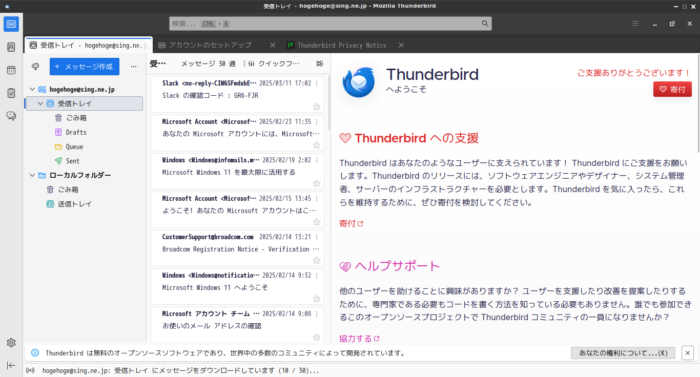Image resolution: width=700 pixels, height=377 pixels.
Task: Star the Slack 確認コード message
Action: click(317, 107)
